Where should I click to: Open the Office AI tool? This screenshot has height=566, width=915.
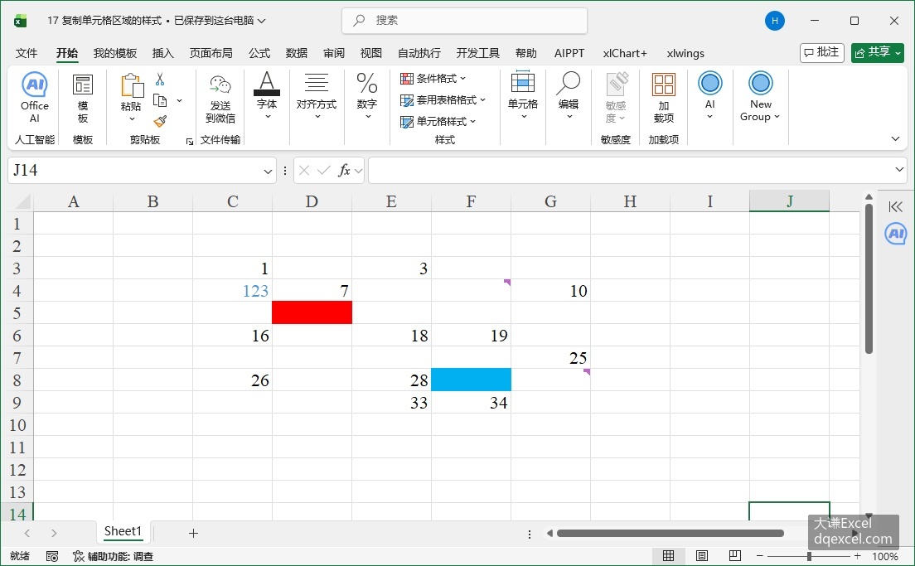tap(35, 97)
